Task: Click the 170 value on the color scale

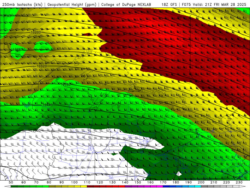Action: 163,182
